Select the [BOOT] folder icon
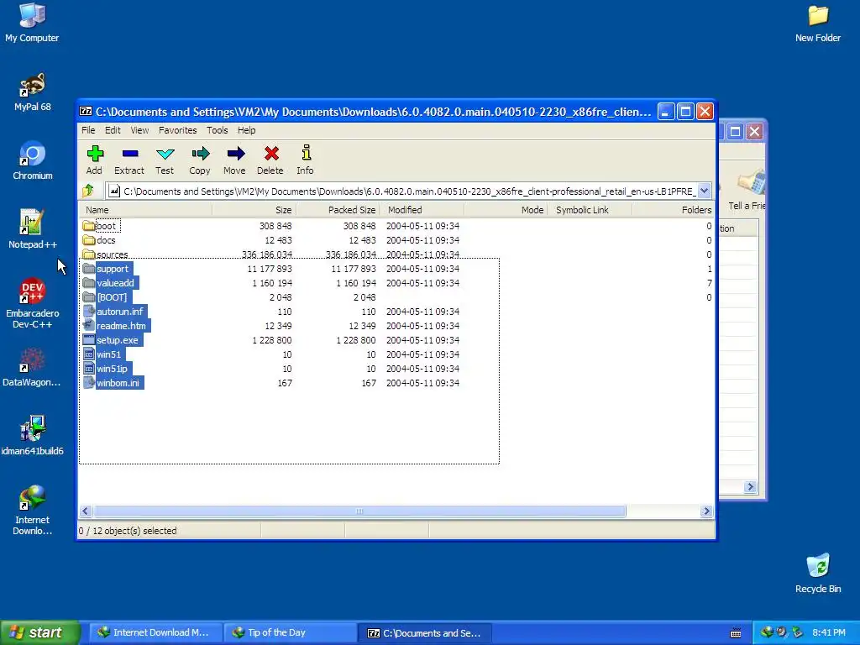The height and width of the screenshot is (645, 860). (x=89, y=297)
